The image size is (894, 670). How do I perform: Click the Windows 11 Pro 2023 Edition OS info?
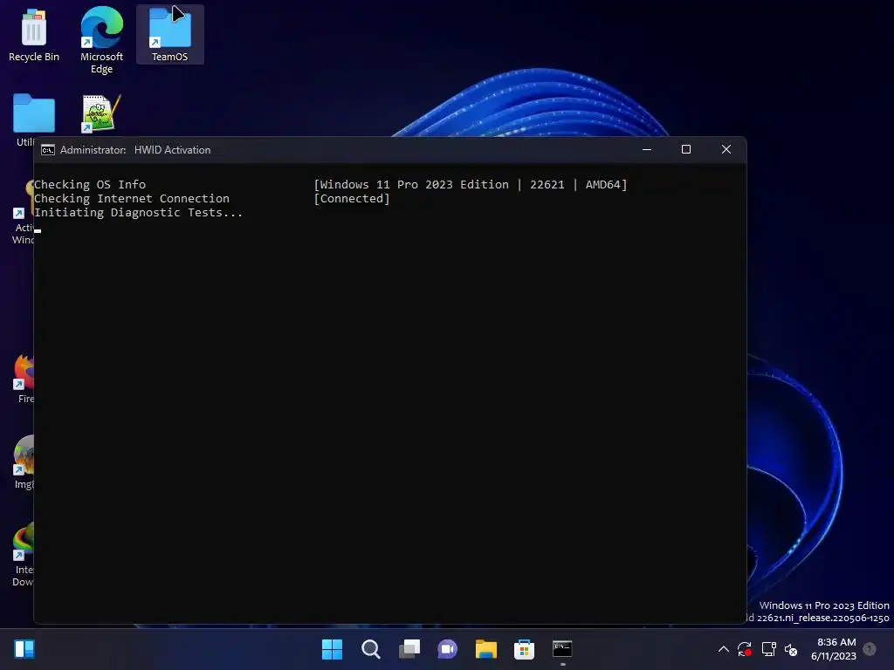click(x=471, y=185)
